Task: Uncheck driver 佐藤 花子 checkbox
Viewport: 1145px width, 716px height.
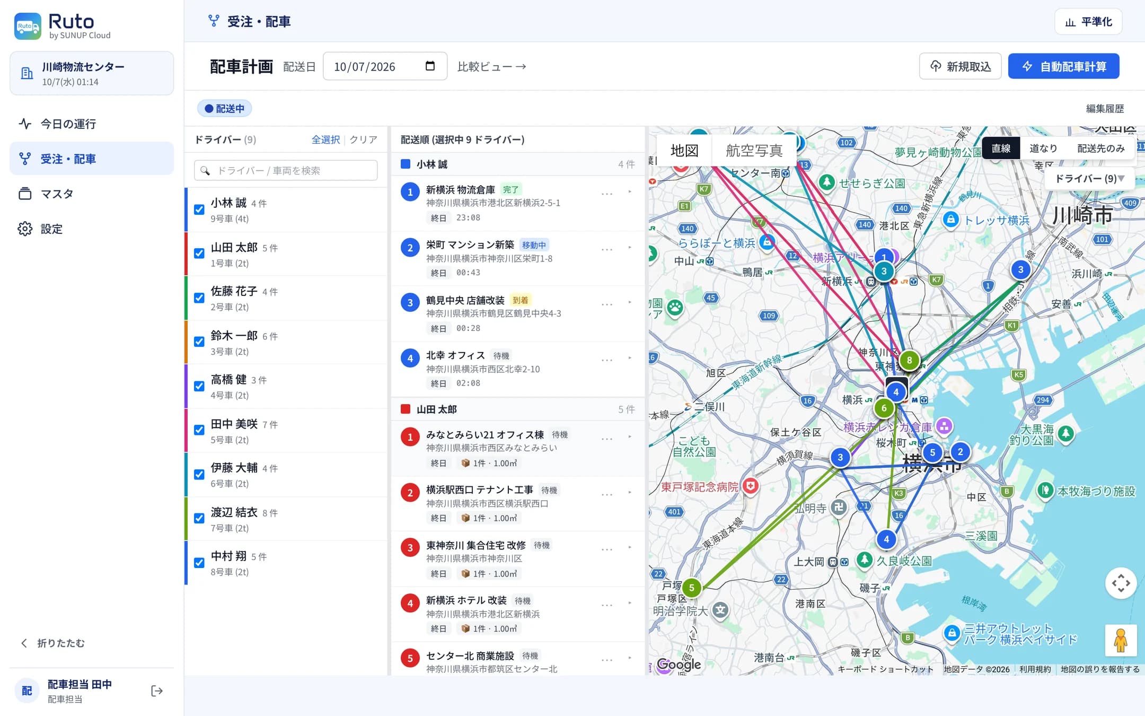Action: tap(199, 298)
